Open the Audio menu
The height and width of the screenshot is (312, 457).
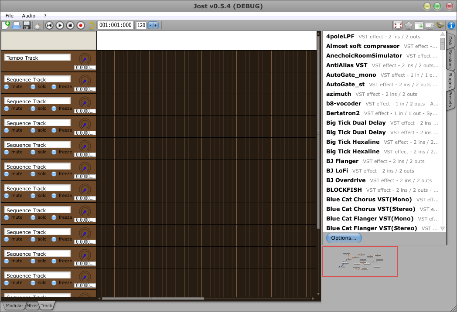(29, 16)
